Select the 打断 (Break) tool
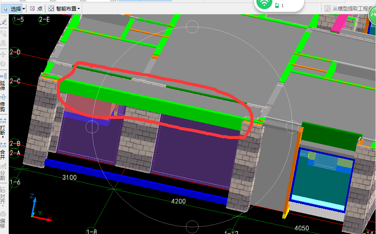Screen dimensions: 376x234 point(3,126)
